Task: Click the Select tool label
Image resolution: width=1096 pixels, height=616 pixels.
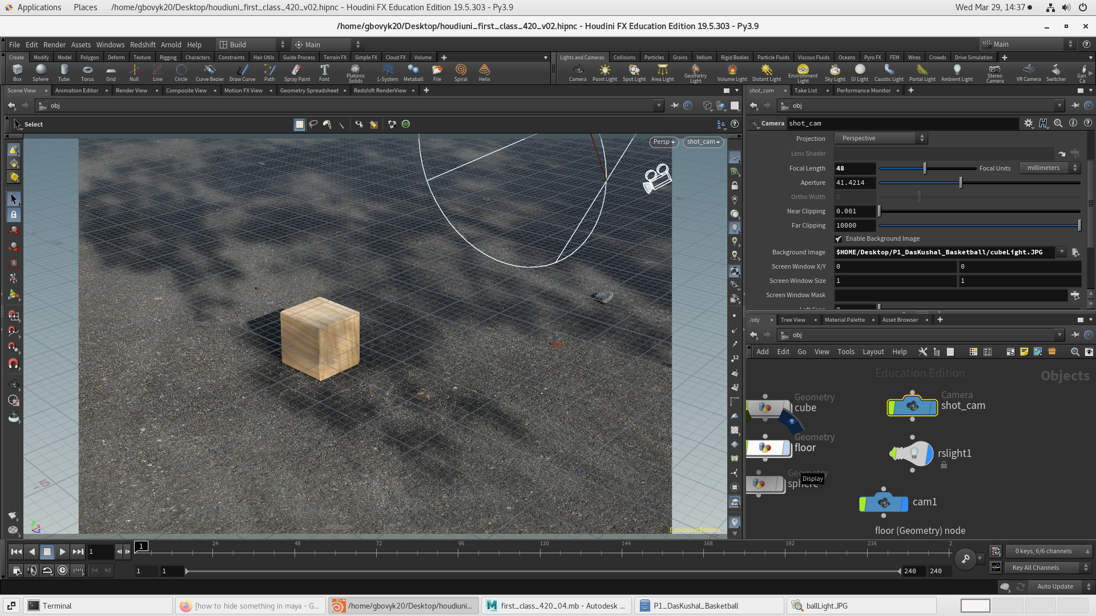Action: click(34, 124)
